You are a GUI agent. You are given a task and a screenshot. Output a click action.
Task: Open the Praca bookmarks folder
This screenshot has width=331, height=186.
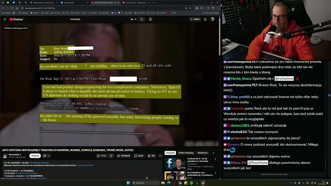pyautogui.click(x=66, y=13)
